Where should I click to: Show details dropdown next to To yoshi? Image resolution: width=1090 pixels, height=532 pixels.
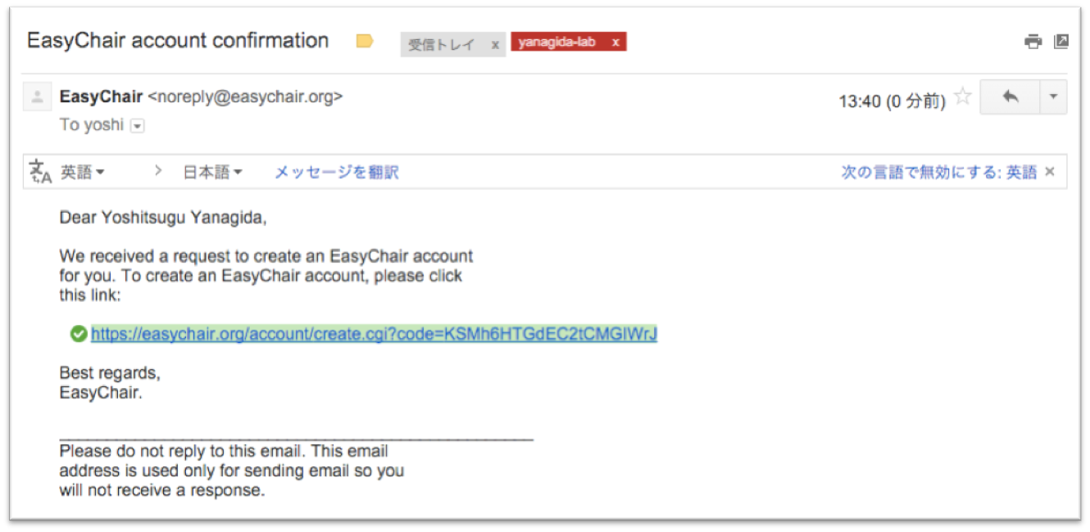pyautogui.click(x=138, y=126)
